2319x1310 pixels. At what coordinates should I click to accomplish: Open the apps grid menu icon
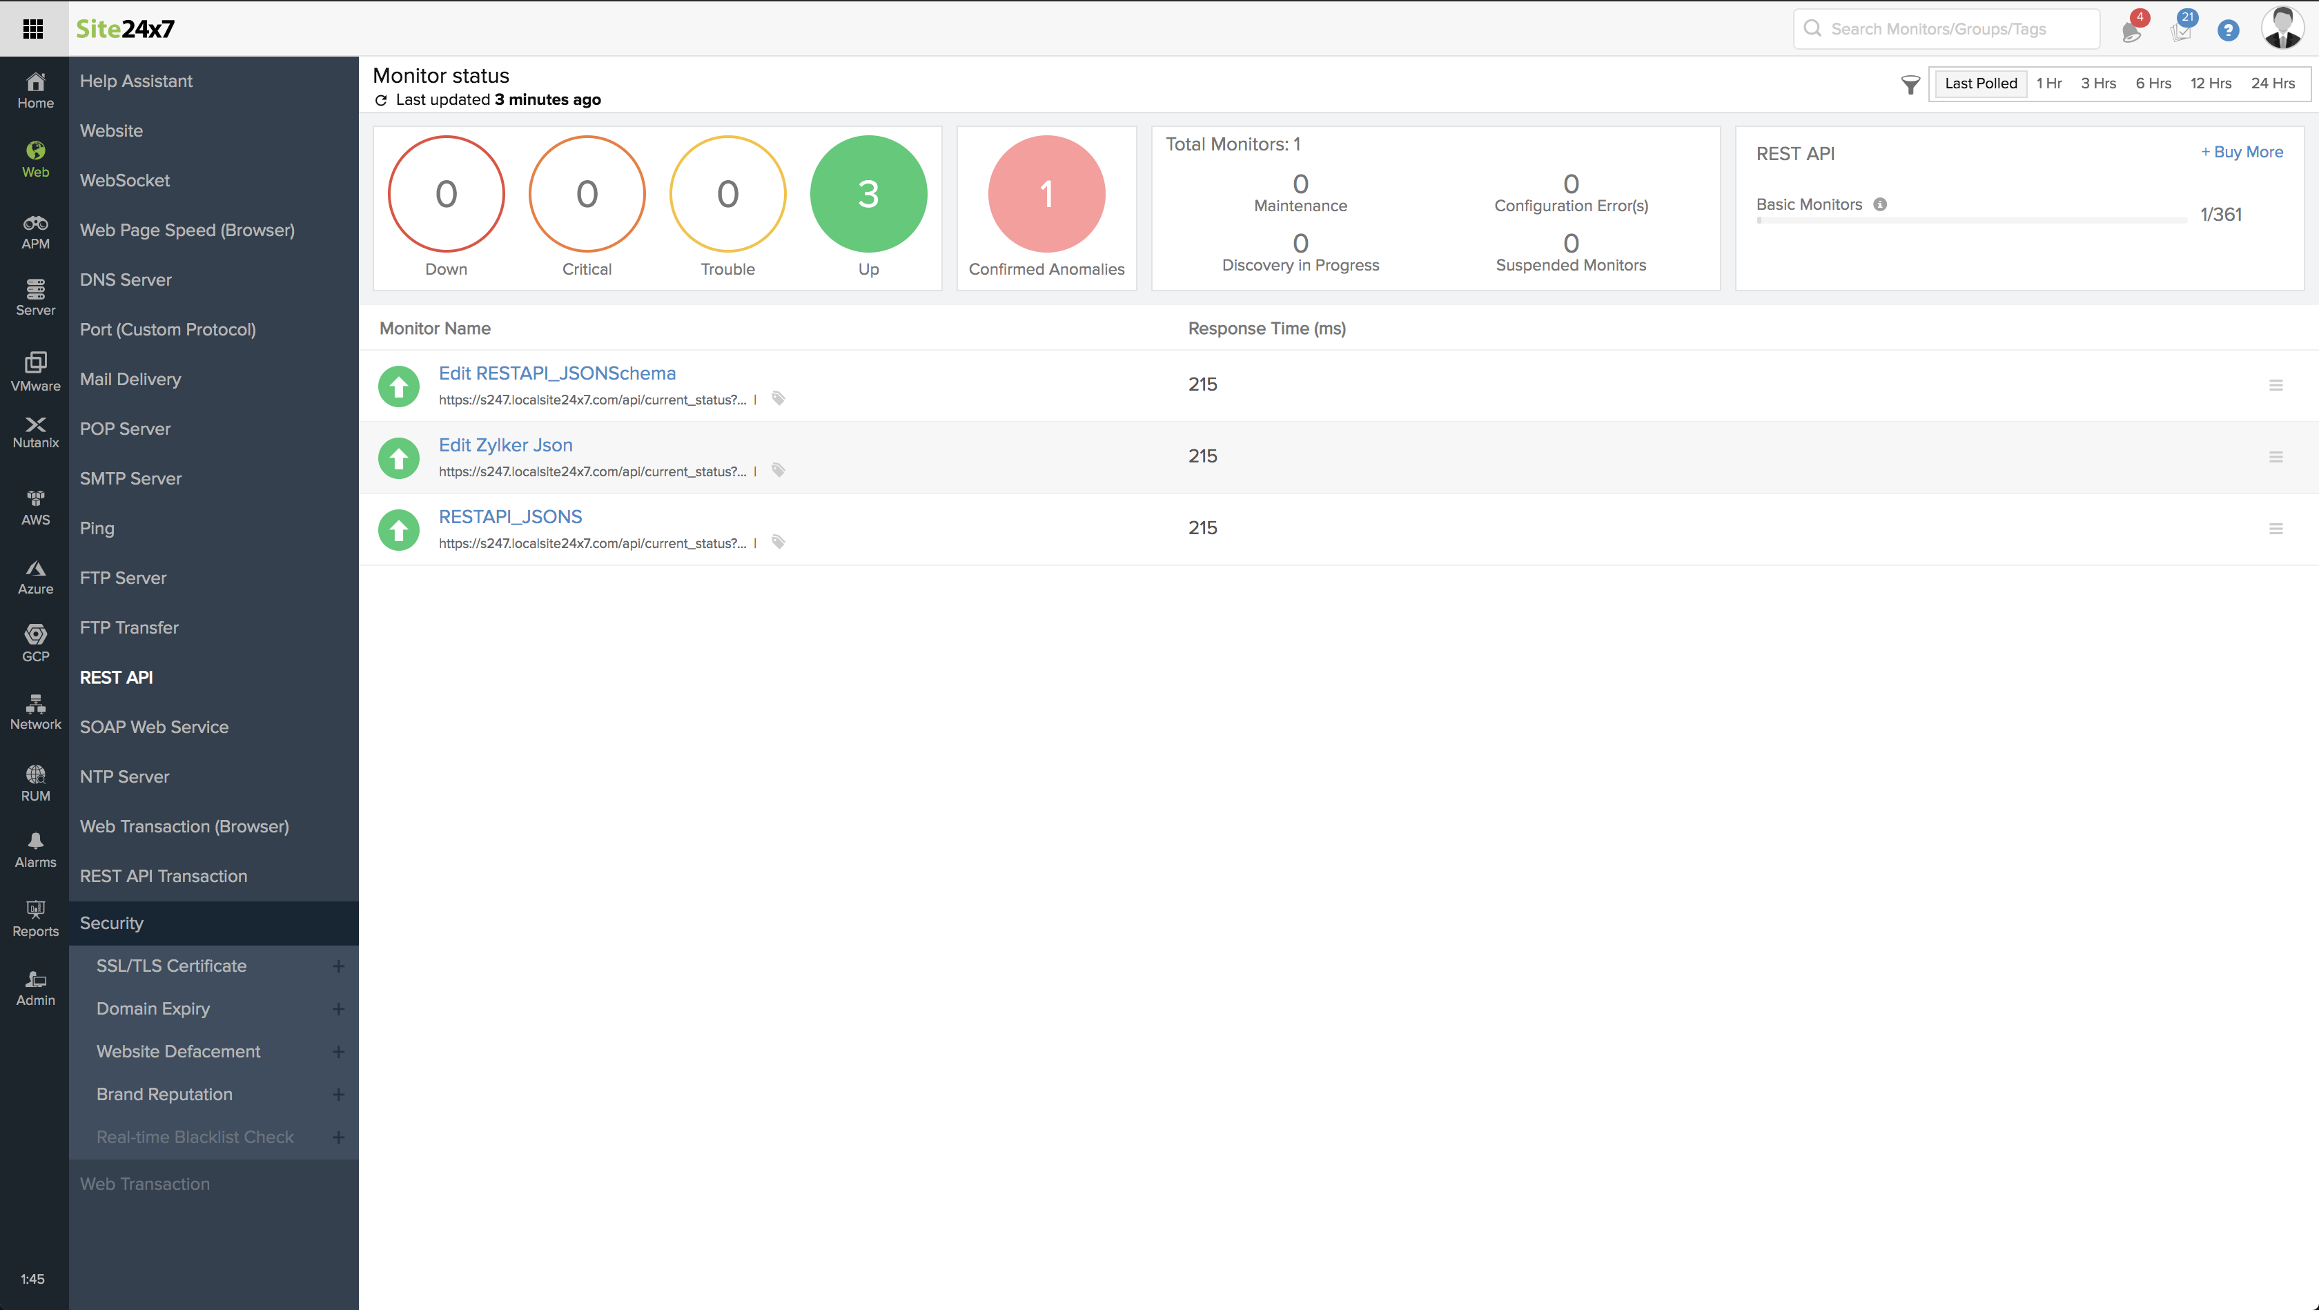click(33, 29)
